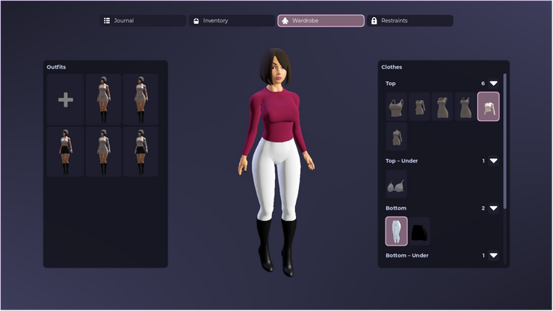Select the white pants in Bottom section

point(396,231)
